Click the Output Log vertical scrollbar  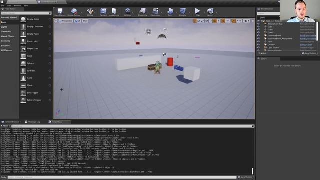pos(253,171)
